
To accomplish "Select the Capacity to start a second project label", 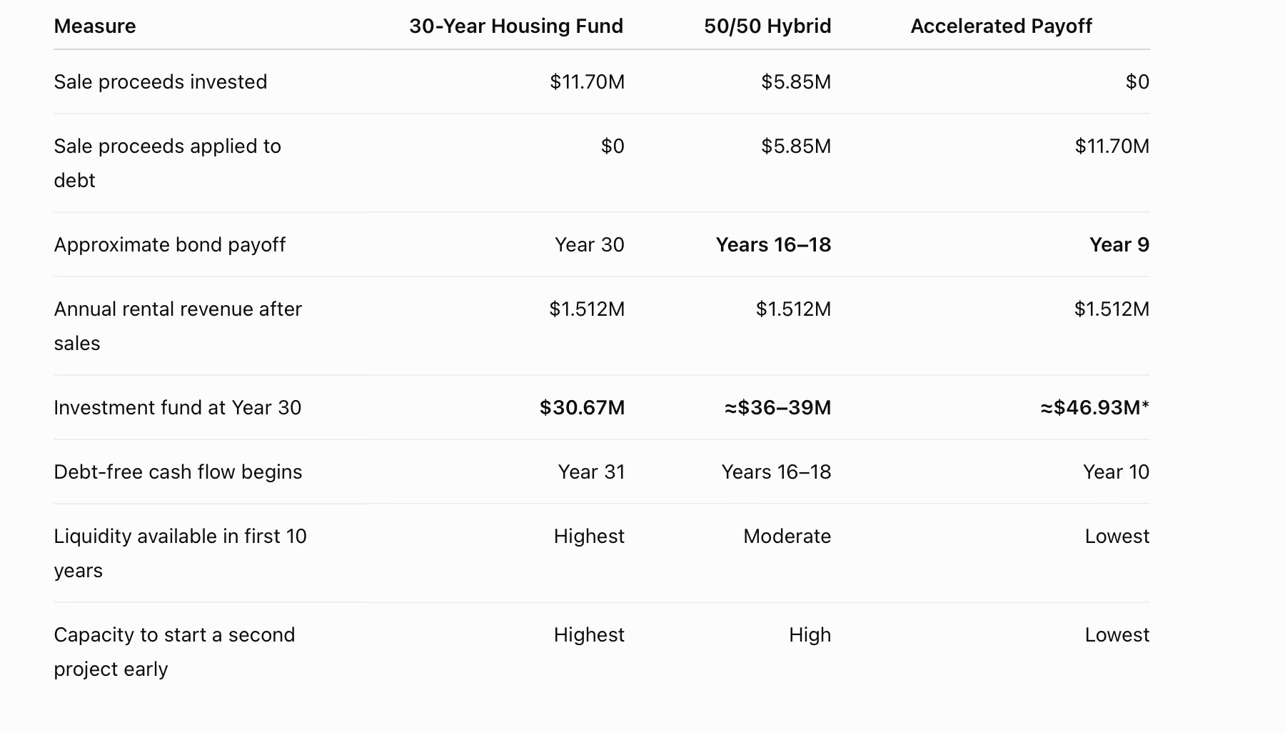I will pyautogui.click(x=174, y=652).
